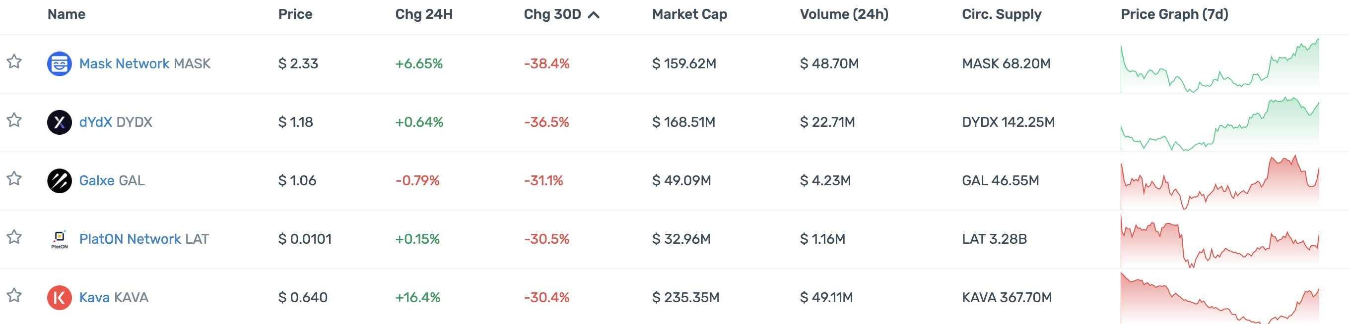Sort by Volume (24h) column header

point(844,14)
